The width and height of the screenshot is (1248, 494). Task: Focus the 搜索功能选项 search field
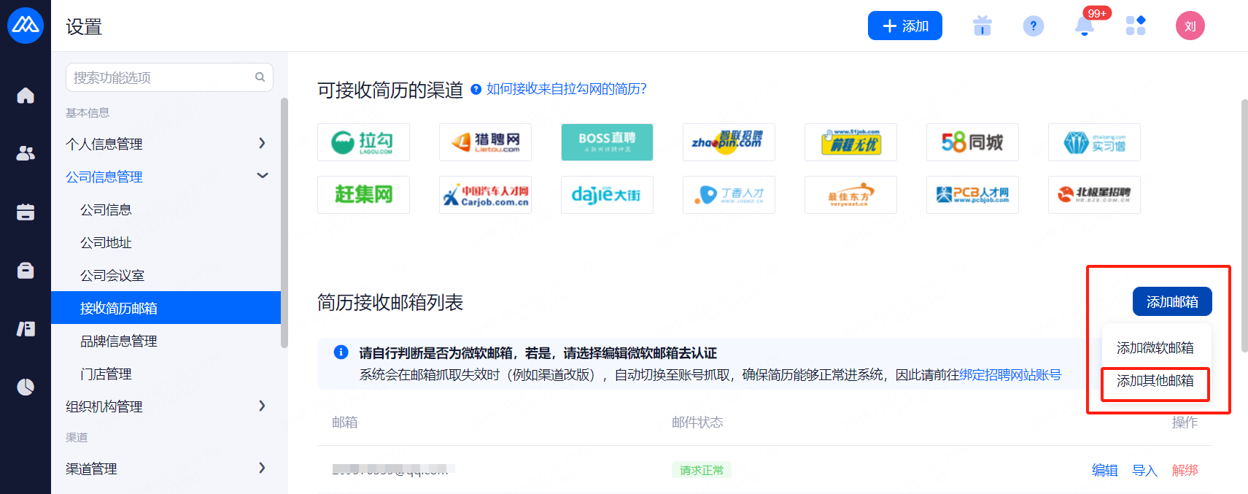pos(169,77)
